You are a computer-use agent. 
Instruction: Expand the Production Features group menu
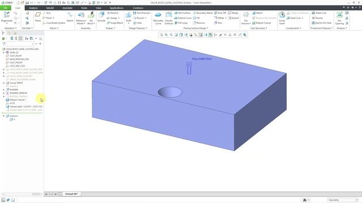(x=322, y=28)
